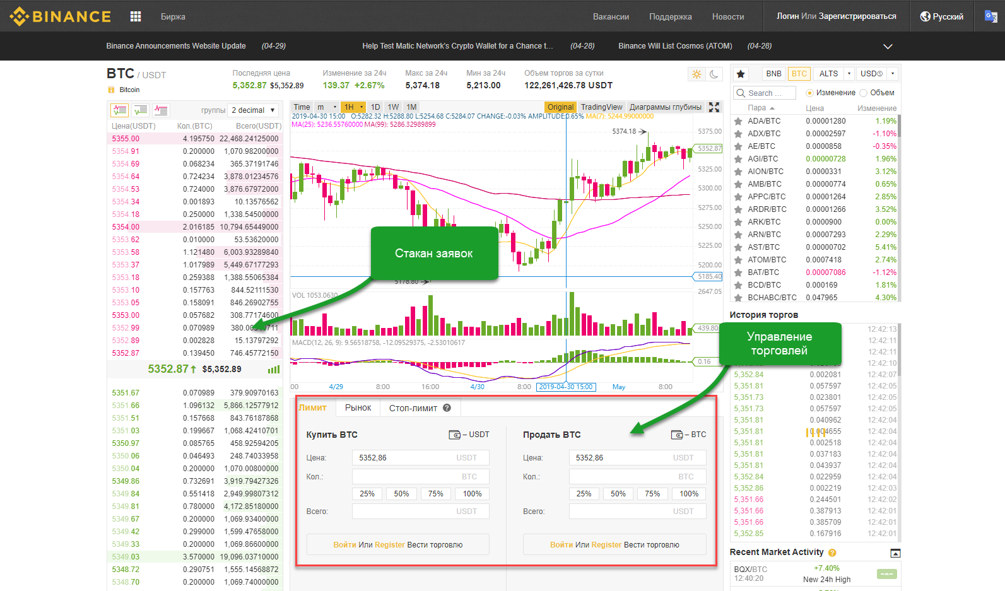Select 1D chart interval

(x=375, y=107)
